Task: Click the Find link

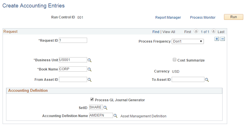Action: (156, 32)
